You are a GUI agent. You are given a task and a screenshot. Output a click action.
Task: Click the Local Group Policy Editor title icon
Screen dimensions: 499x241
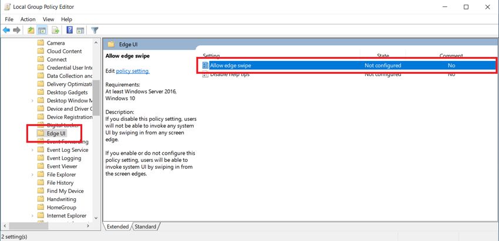click(7, 6)
